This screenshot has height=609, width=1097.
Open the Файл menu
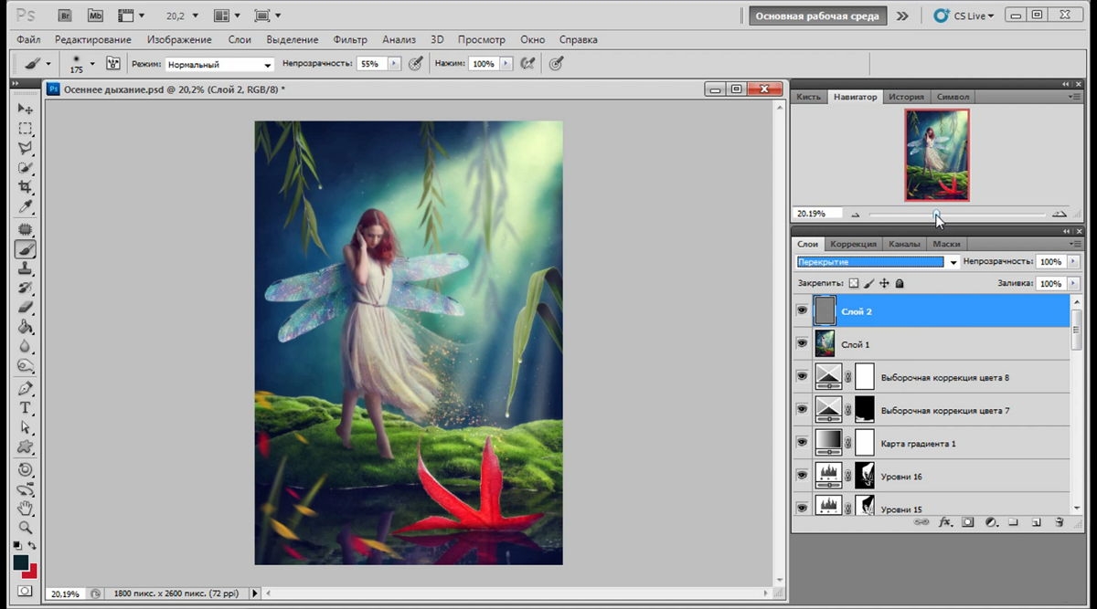[28, 40]
